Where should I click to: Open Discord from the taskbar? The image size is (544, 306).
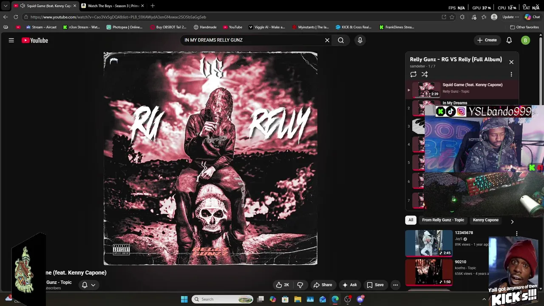[360, 299]
